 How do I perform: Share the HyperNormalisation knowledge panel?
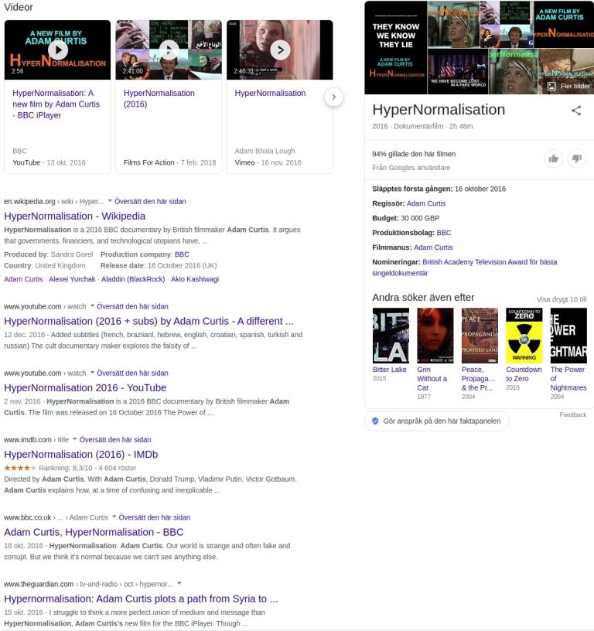click(576, 111)
